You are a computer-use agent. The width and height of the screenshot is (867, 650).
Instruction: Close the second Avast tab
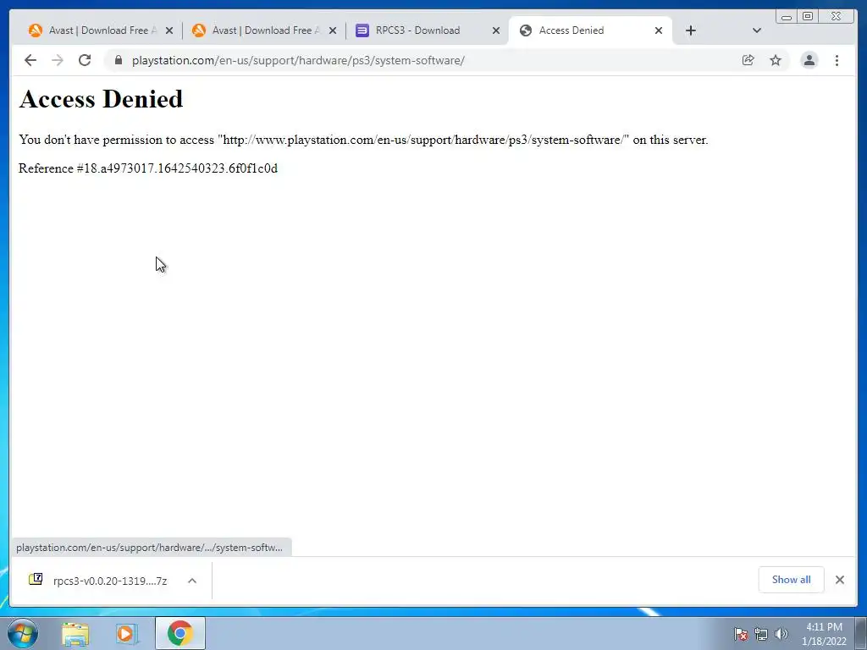[332, 30]
